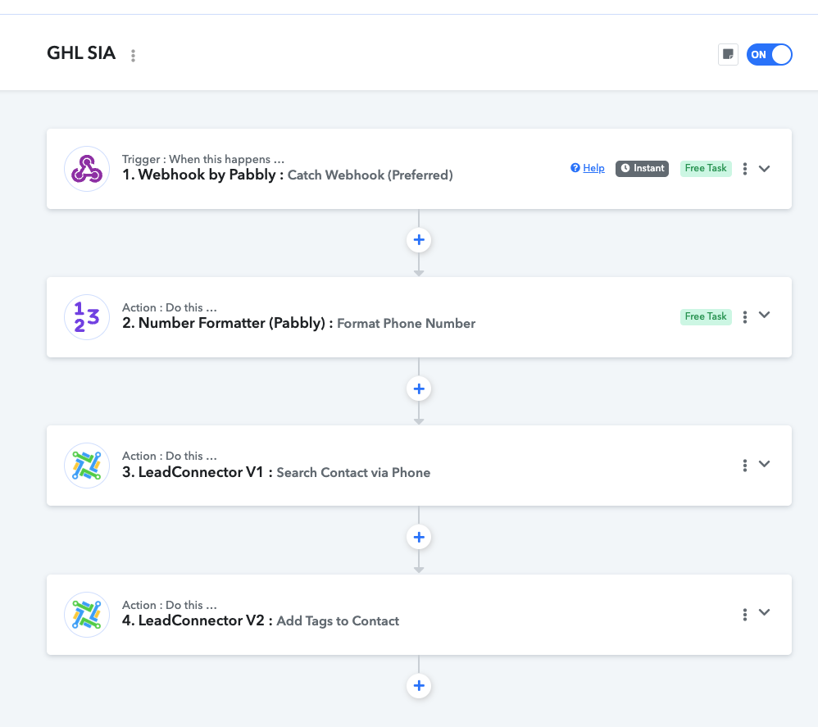Open three-dot menu for LeadConnector V2 step
This screenshot has width=818, height=727.
(x=744, y=615)
